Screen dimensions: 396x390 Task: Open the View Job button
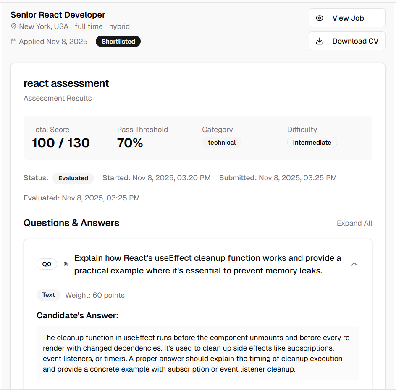point(347,18)
